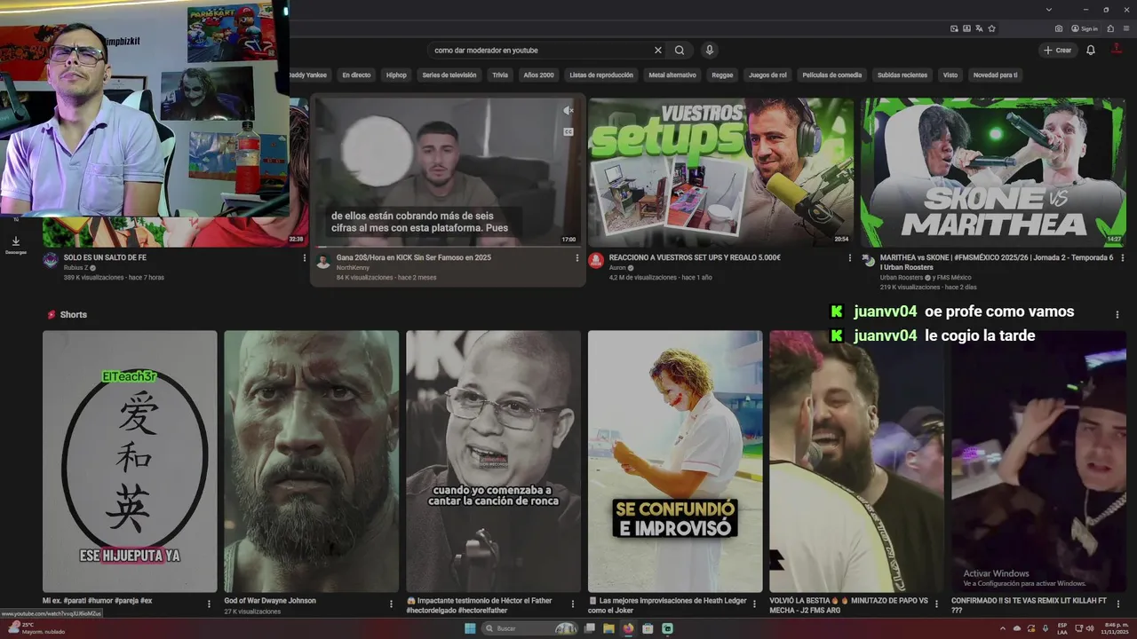Open the Skone vs Marithea thumbnail
1137x639 pixels.
993,171
